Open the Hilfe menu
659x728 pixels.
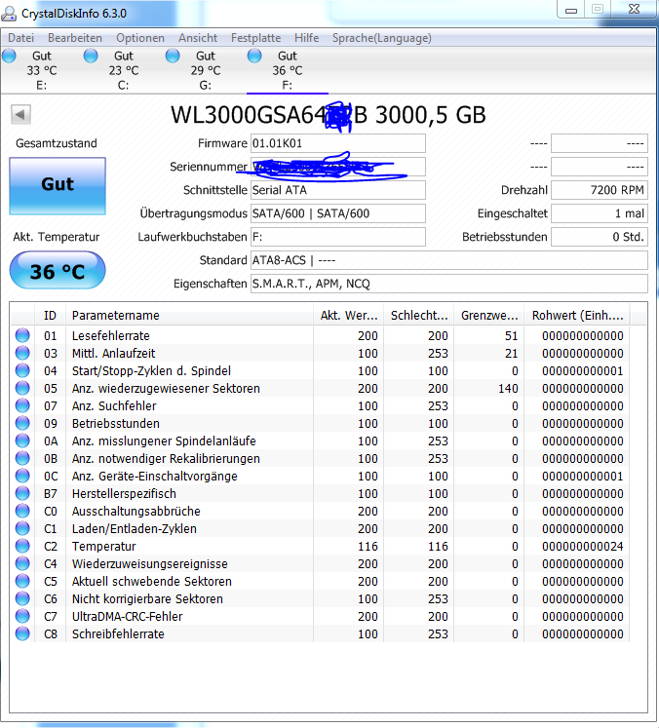coord(306,38)
